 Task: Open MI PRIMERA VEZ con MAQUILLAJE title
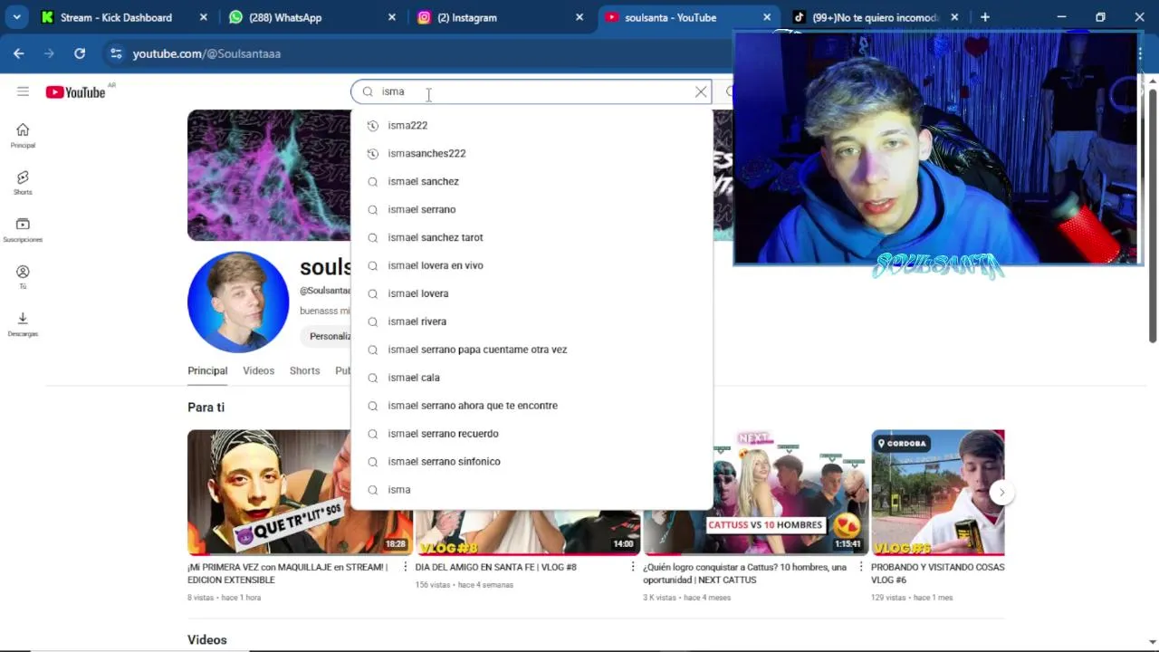pos(288,573)
